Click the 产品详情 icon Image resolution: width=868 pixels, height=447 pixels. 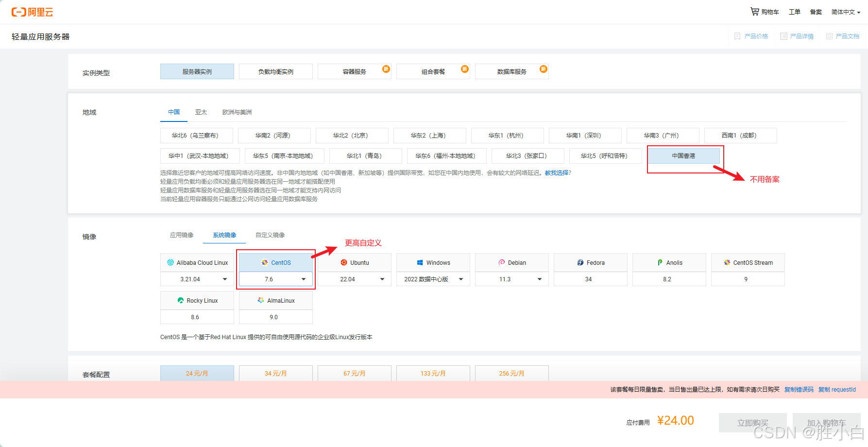(783, 36)
